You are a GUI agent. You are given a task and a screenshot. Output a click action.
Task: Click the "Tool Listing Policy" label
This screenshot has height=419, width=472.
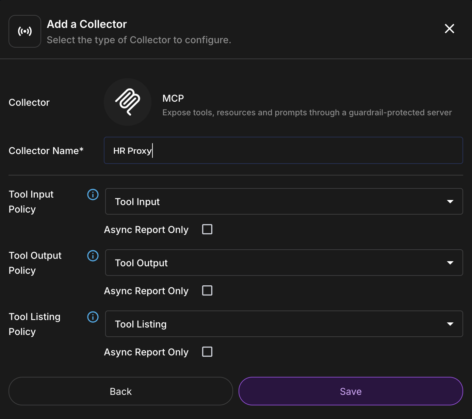click(x=34, y=324)
